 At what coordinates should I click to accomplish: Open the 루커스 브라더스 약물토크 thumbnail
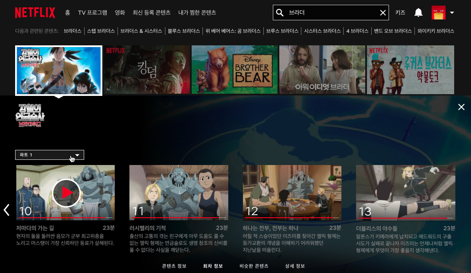click(x=410, y=70)
